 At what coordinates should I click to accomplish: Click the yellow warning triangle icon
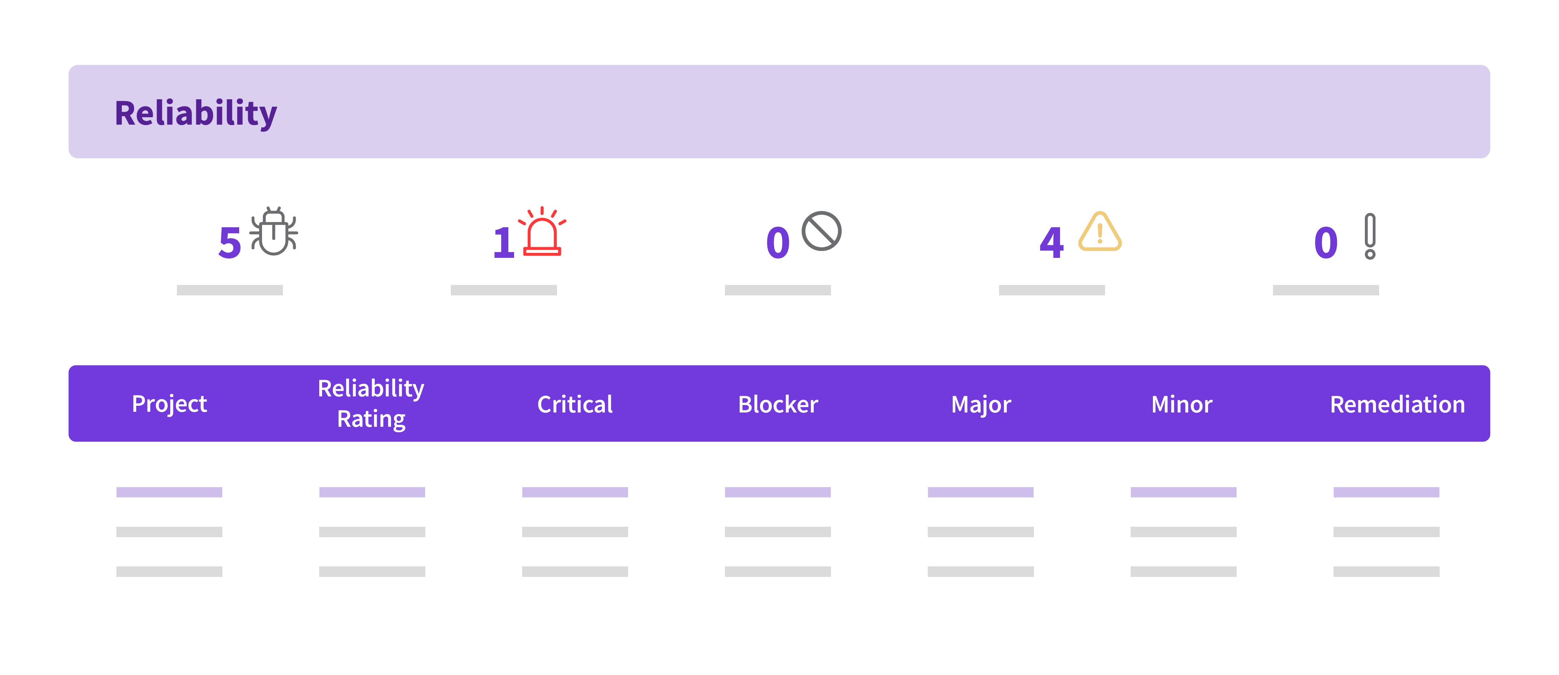(x=1100, y=232)
